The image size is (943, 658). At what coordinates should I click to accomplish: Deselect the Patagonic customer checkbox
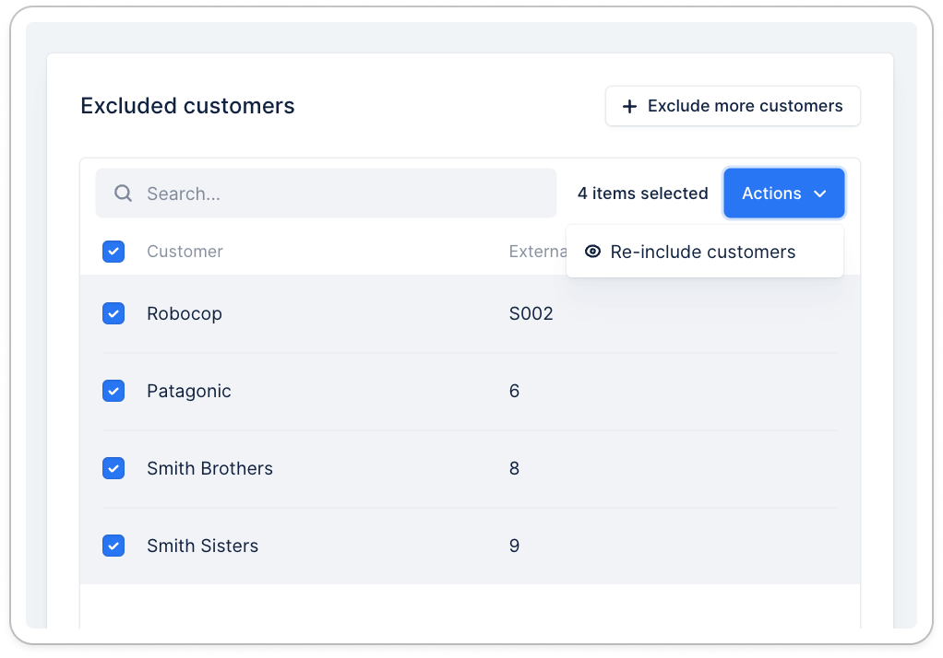113,392
